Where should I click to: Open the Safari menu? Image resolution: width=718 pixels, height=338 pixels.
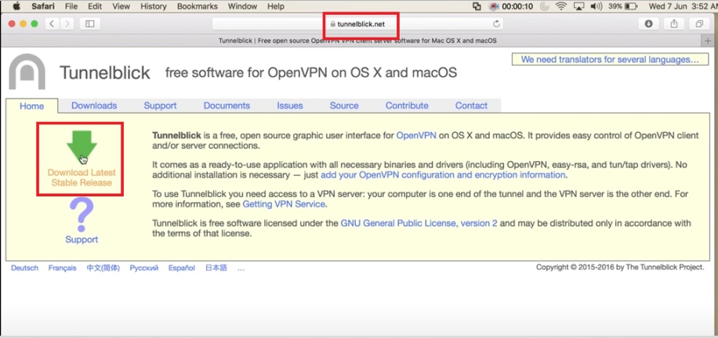(43, 6)
